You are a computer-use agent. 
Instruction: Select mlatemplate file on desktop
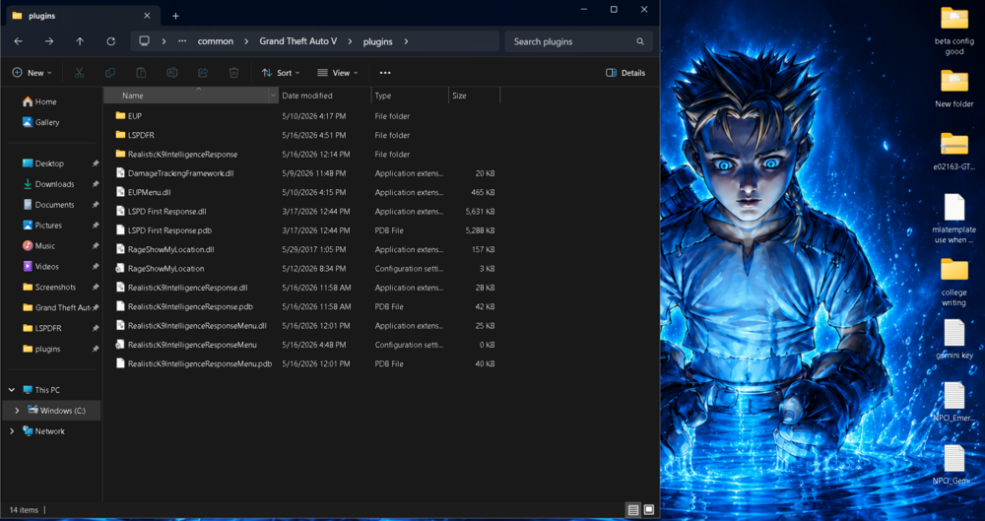(x=953, y=218)
